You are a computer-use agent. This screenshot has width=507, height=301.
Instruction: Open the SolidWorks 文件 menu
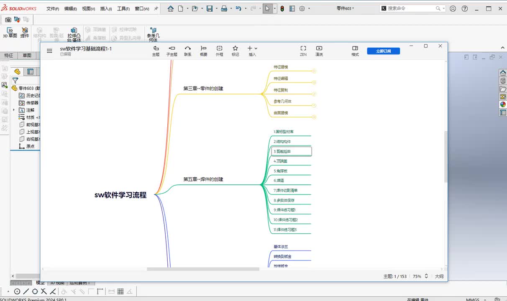click(x=52, y=9)
